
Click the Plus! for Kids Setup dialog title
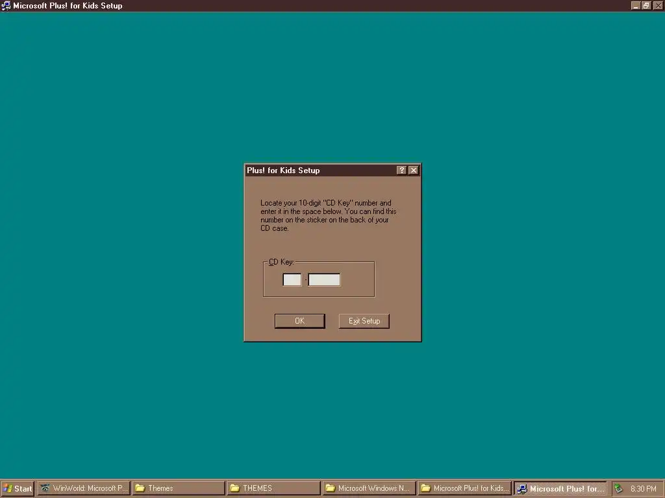pos(283,171)
